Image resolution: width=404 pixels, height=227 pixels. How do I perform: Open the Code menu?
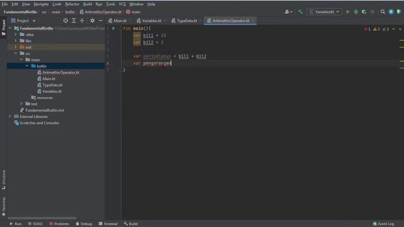pos(57,4)
